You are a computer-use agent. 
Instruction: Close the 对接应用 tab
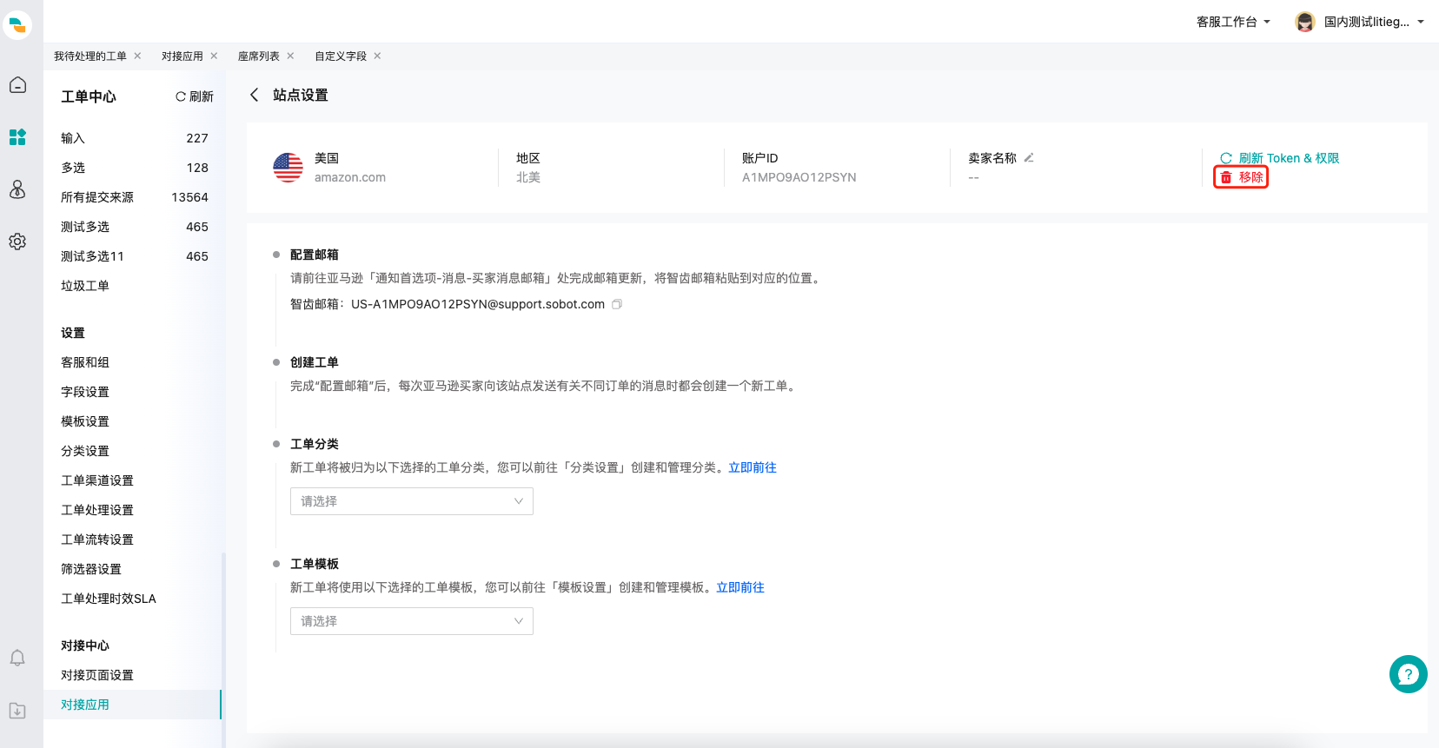(x=214, y=56)
